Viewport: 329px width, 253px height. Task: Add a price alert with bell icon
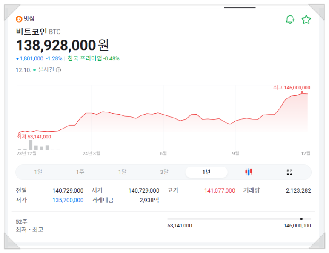[x=290, y=20]
